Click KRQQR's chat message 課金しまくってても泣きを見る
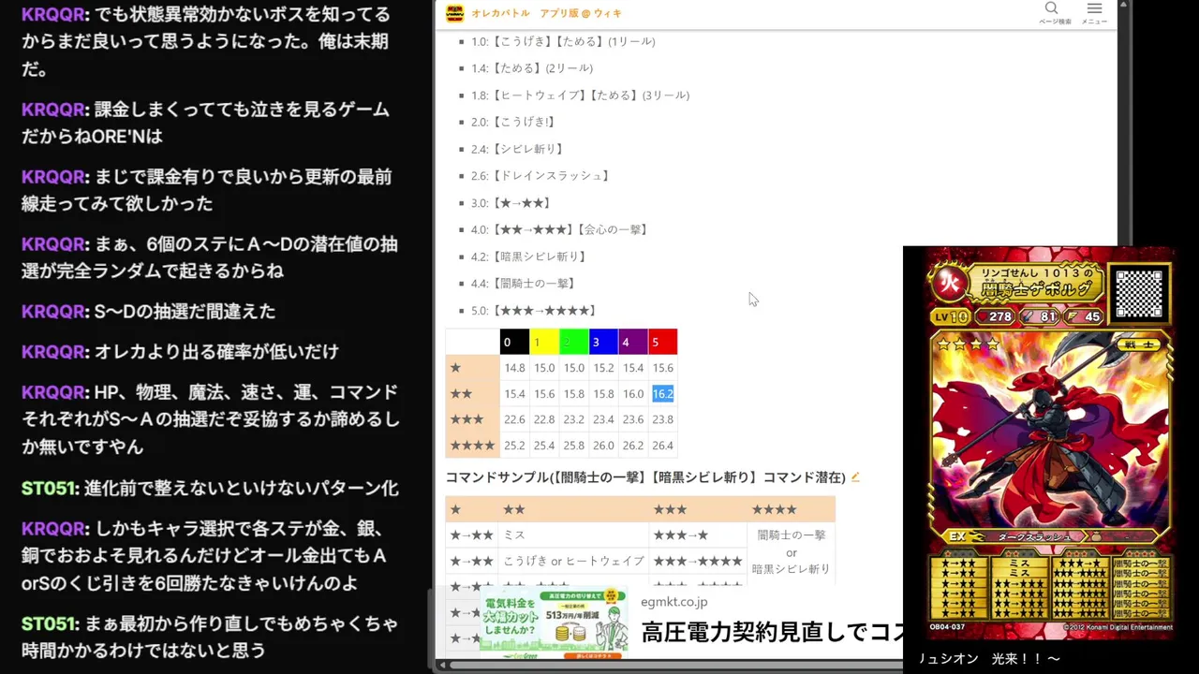The image size is (1199, 674). click(205, 123)
